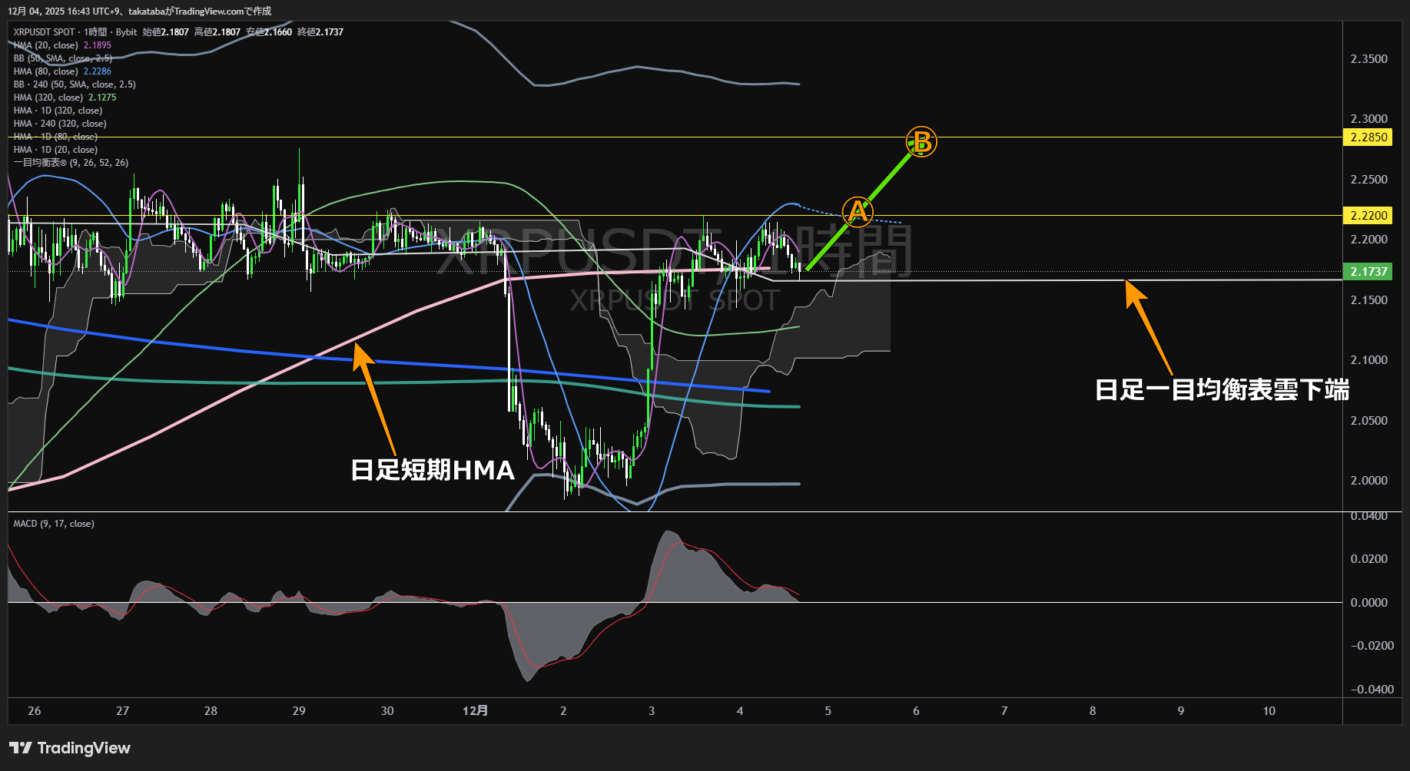This screenshot has height=771, width=1410.
Task: Select date 10 on the time axis
Action: (1269, 711)
